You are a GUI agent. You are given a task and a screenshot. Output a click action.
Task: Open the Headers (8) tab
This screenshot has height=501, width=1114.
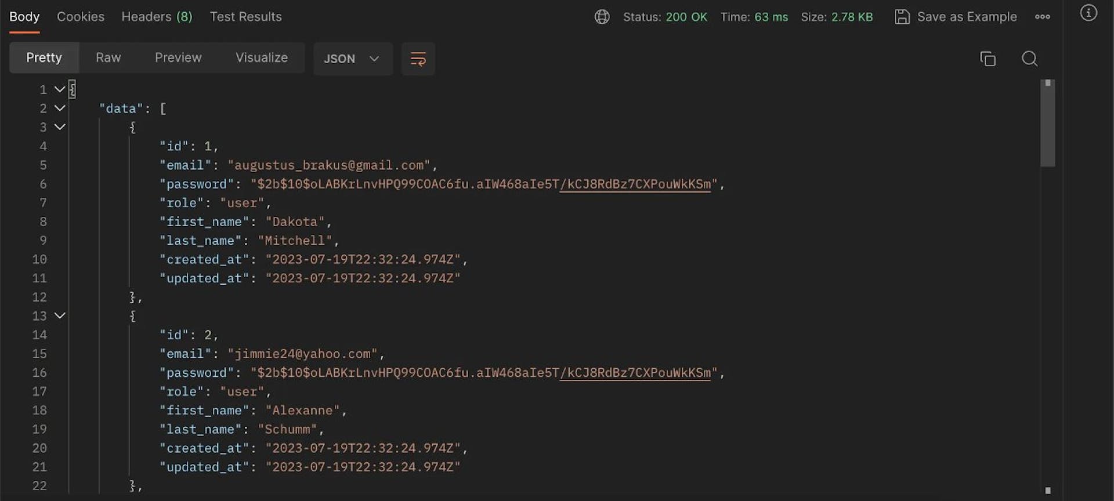click(157, 17)
